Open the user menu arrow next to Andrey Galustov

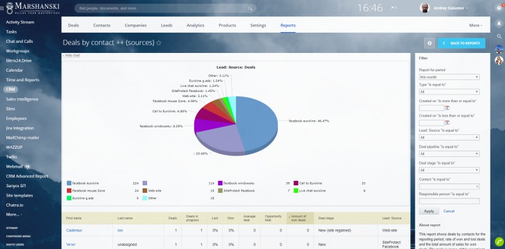(x=467, y=8)
